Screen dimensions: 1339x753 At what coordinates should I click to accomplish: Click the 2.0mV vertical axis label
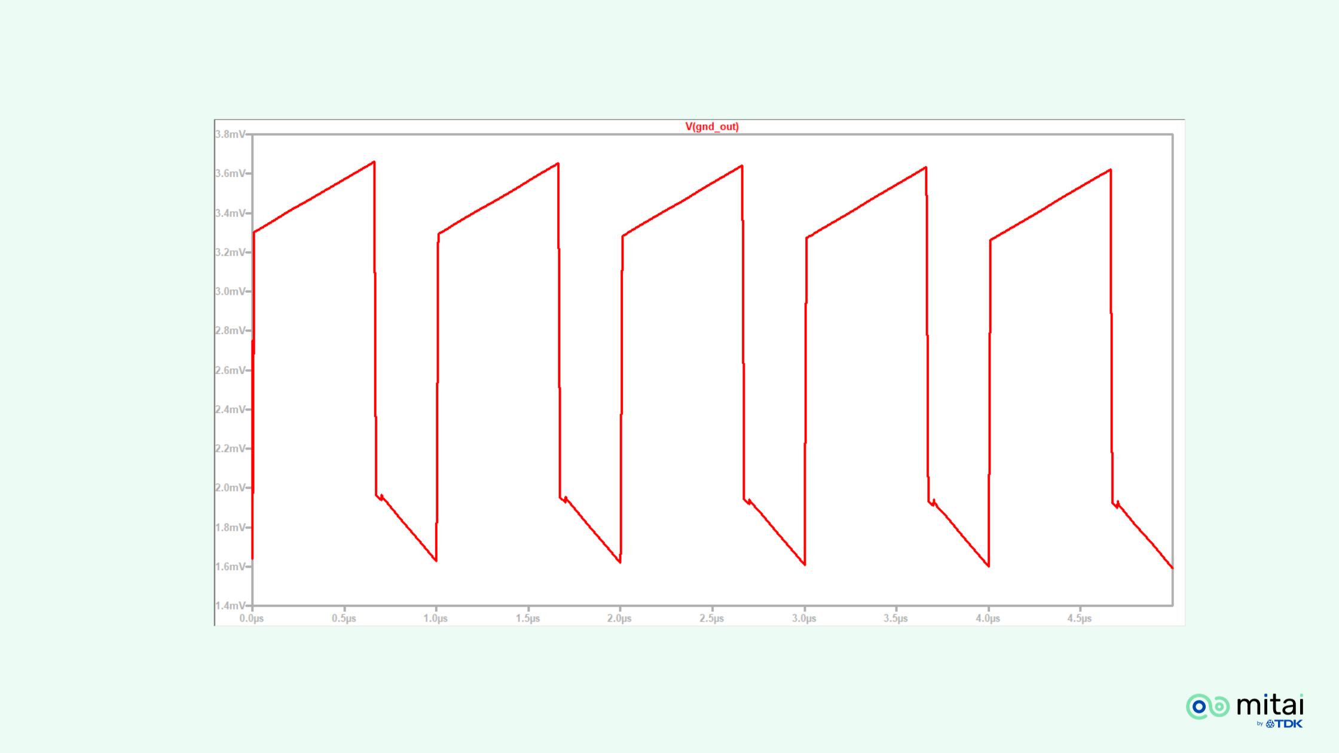coord(230,488)
